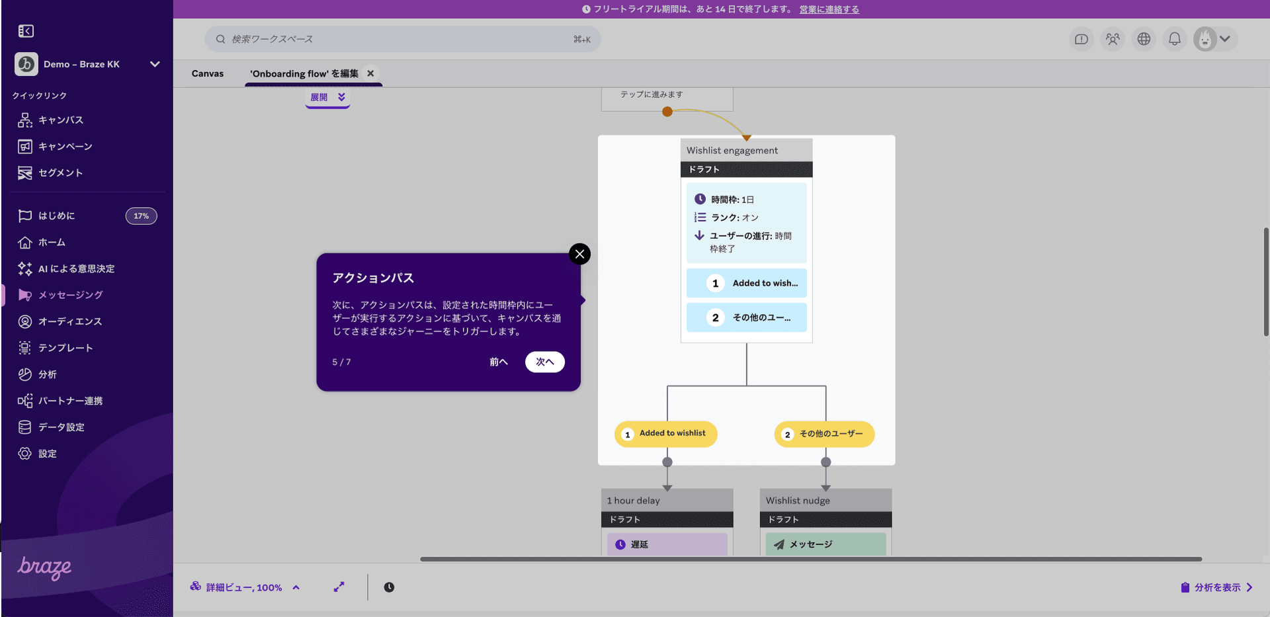Open the キャンバス section in the sidebar
1270x617 pixels.
pos(60,120)
